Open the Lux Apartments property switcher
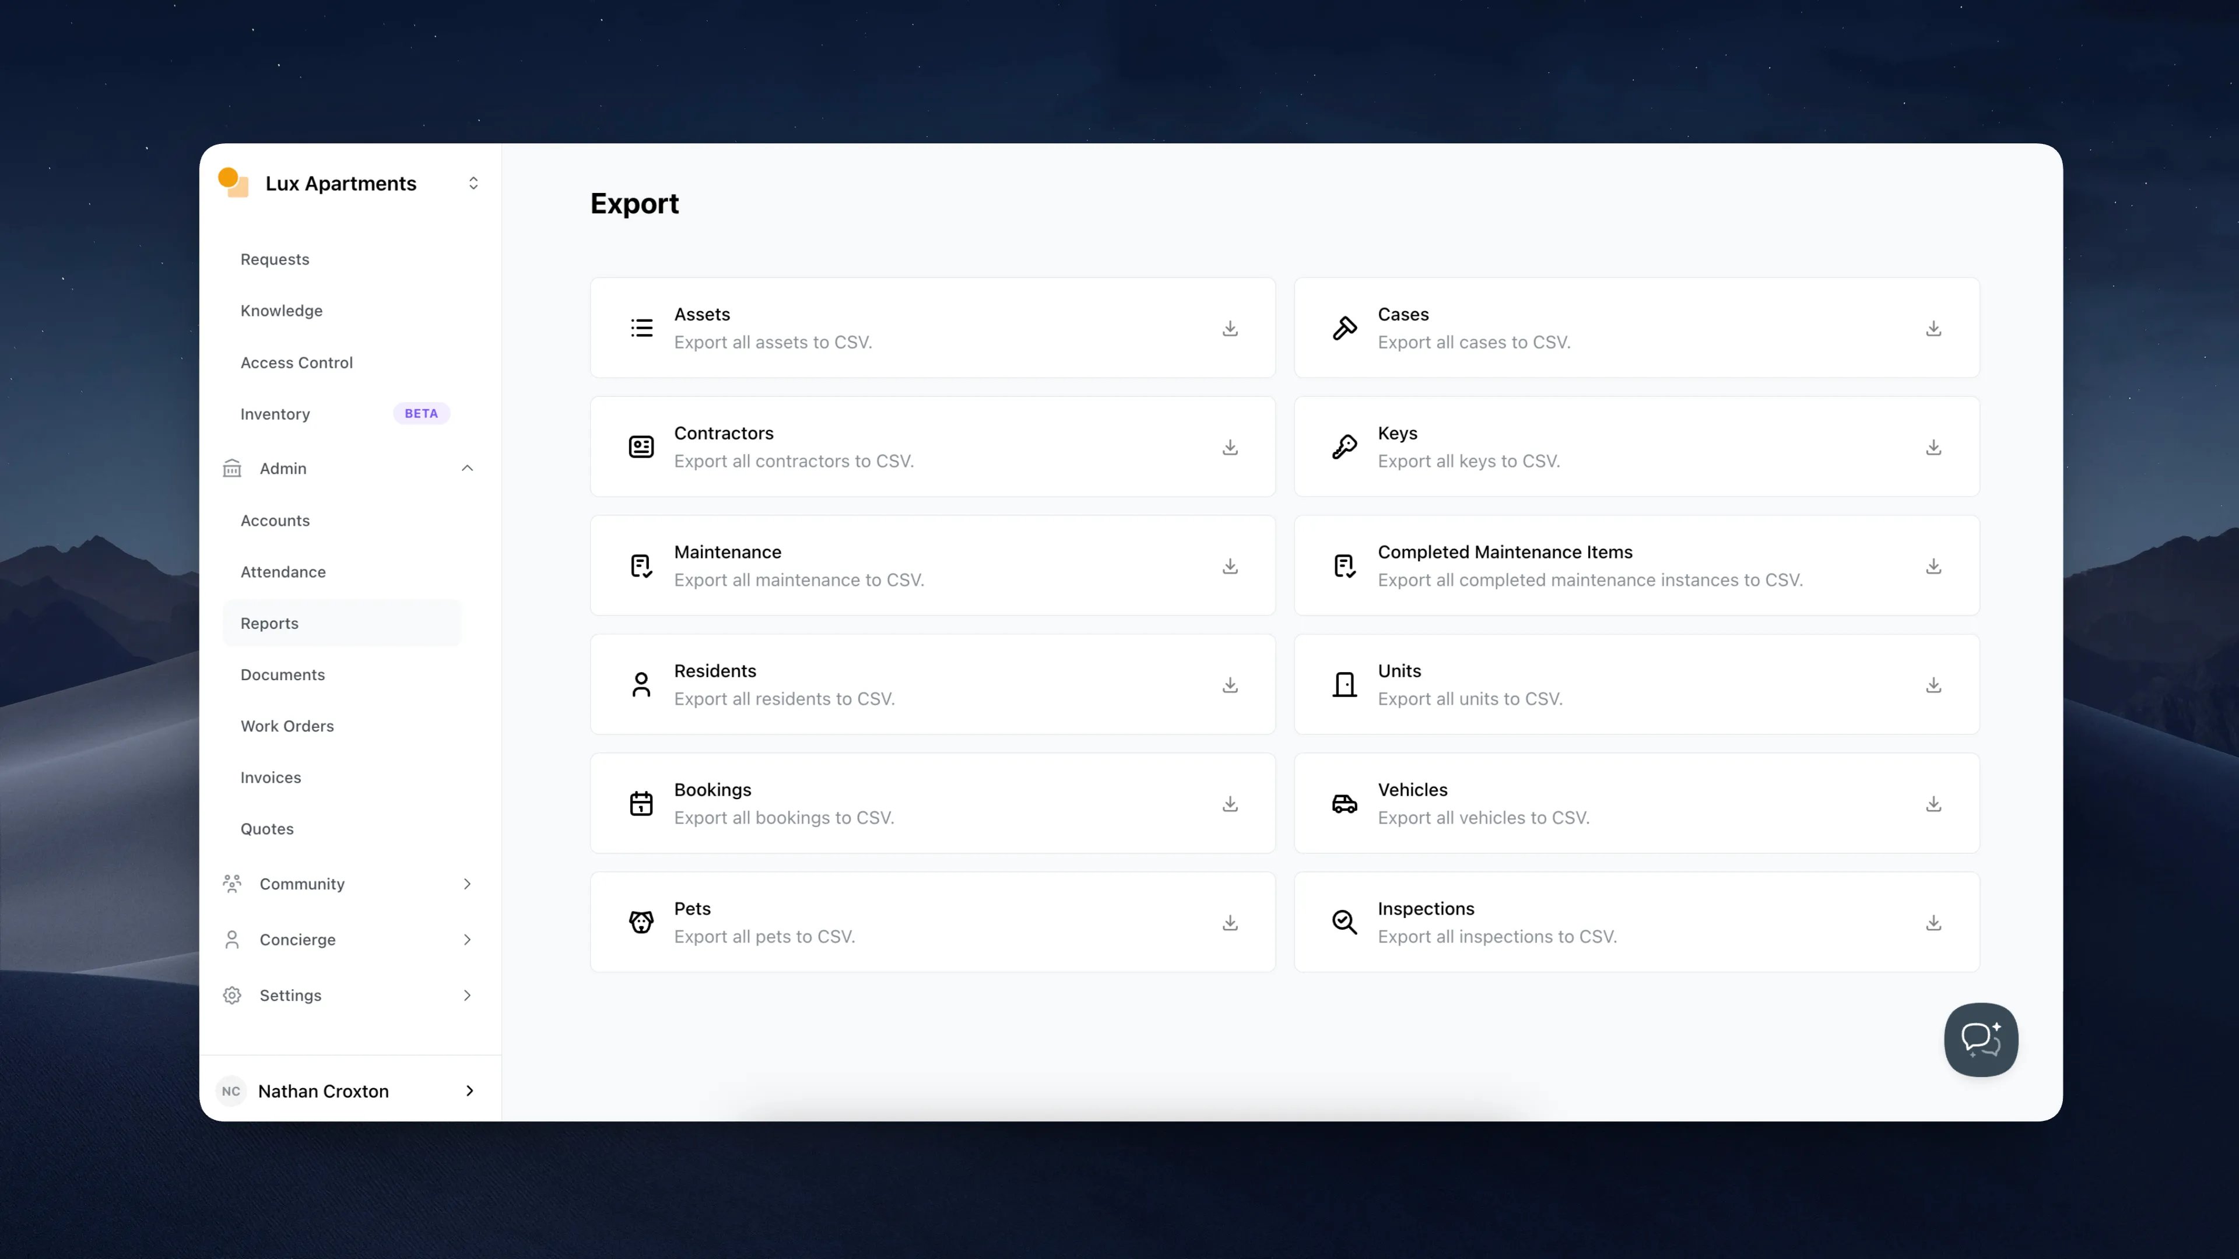 click(473, 184)
